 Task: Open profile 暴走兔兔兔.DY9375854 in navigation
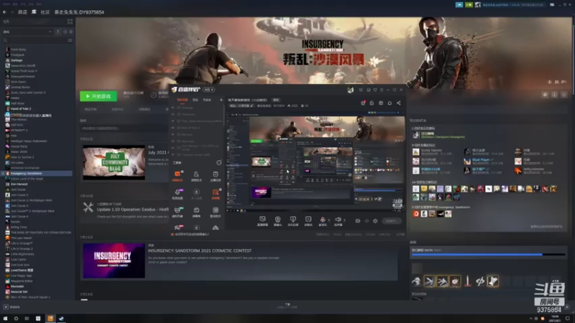[x=79, y=12]
